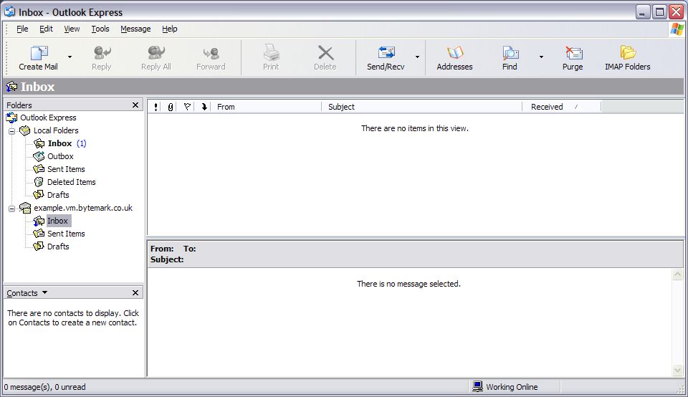Sort by the Flag column header

[187, 107]
